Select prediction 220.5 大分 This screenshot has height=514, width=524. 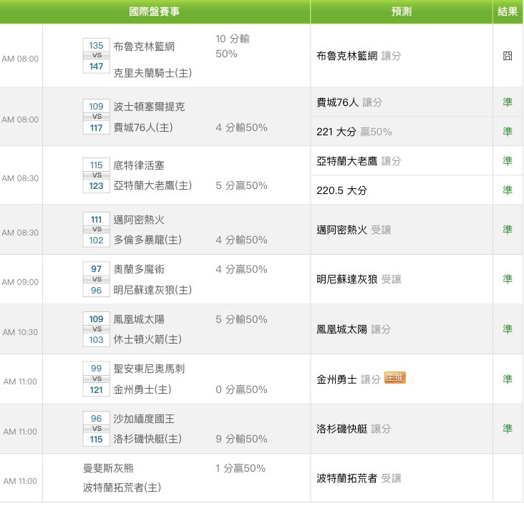342,190
